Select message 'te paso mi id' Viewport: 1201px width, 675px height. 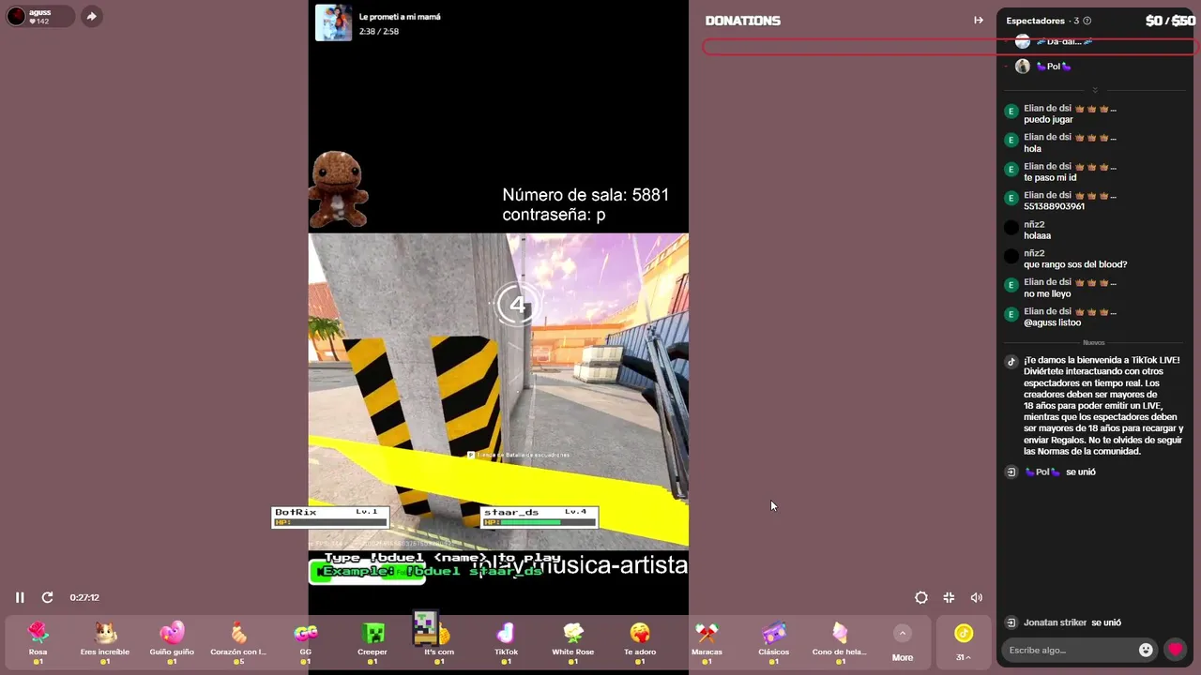coord(1050,178)
